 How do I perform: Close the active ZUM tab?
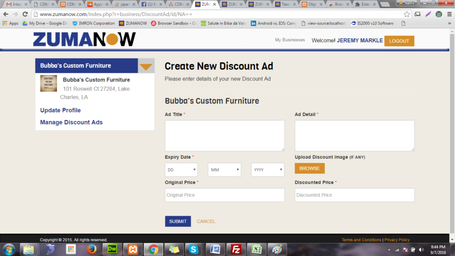pos(215,4)
